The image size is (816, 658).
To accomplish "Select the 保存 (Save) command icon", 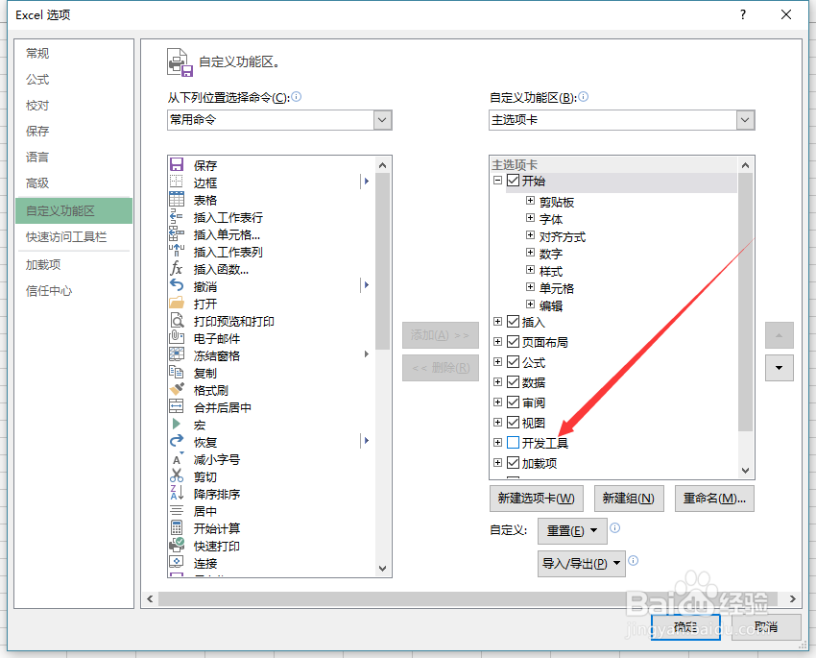I will click(x=178, y=164).
